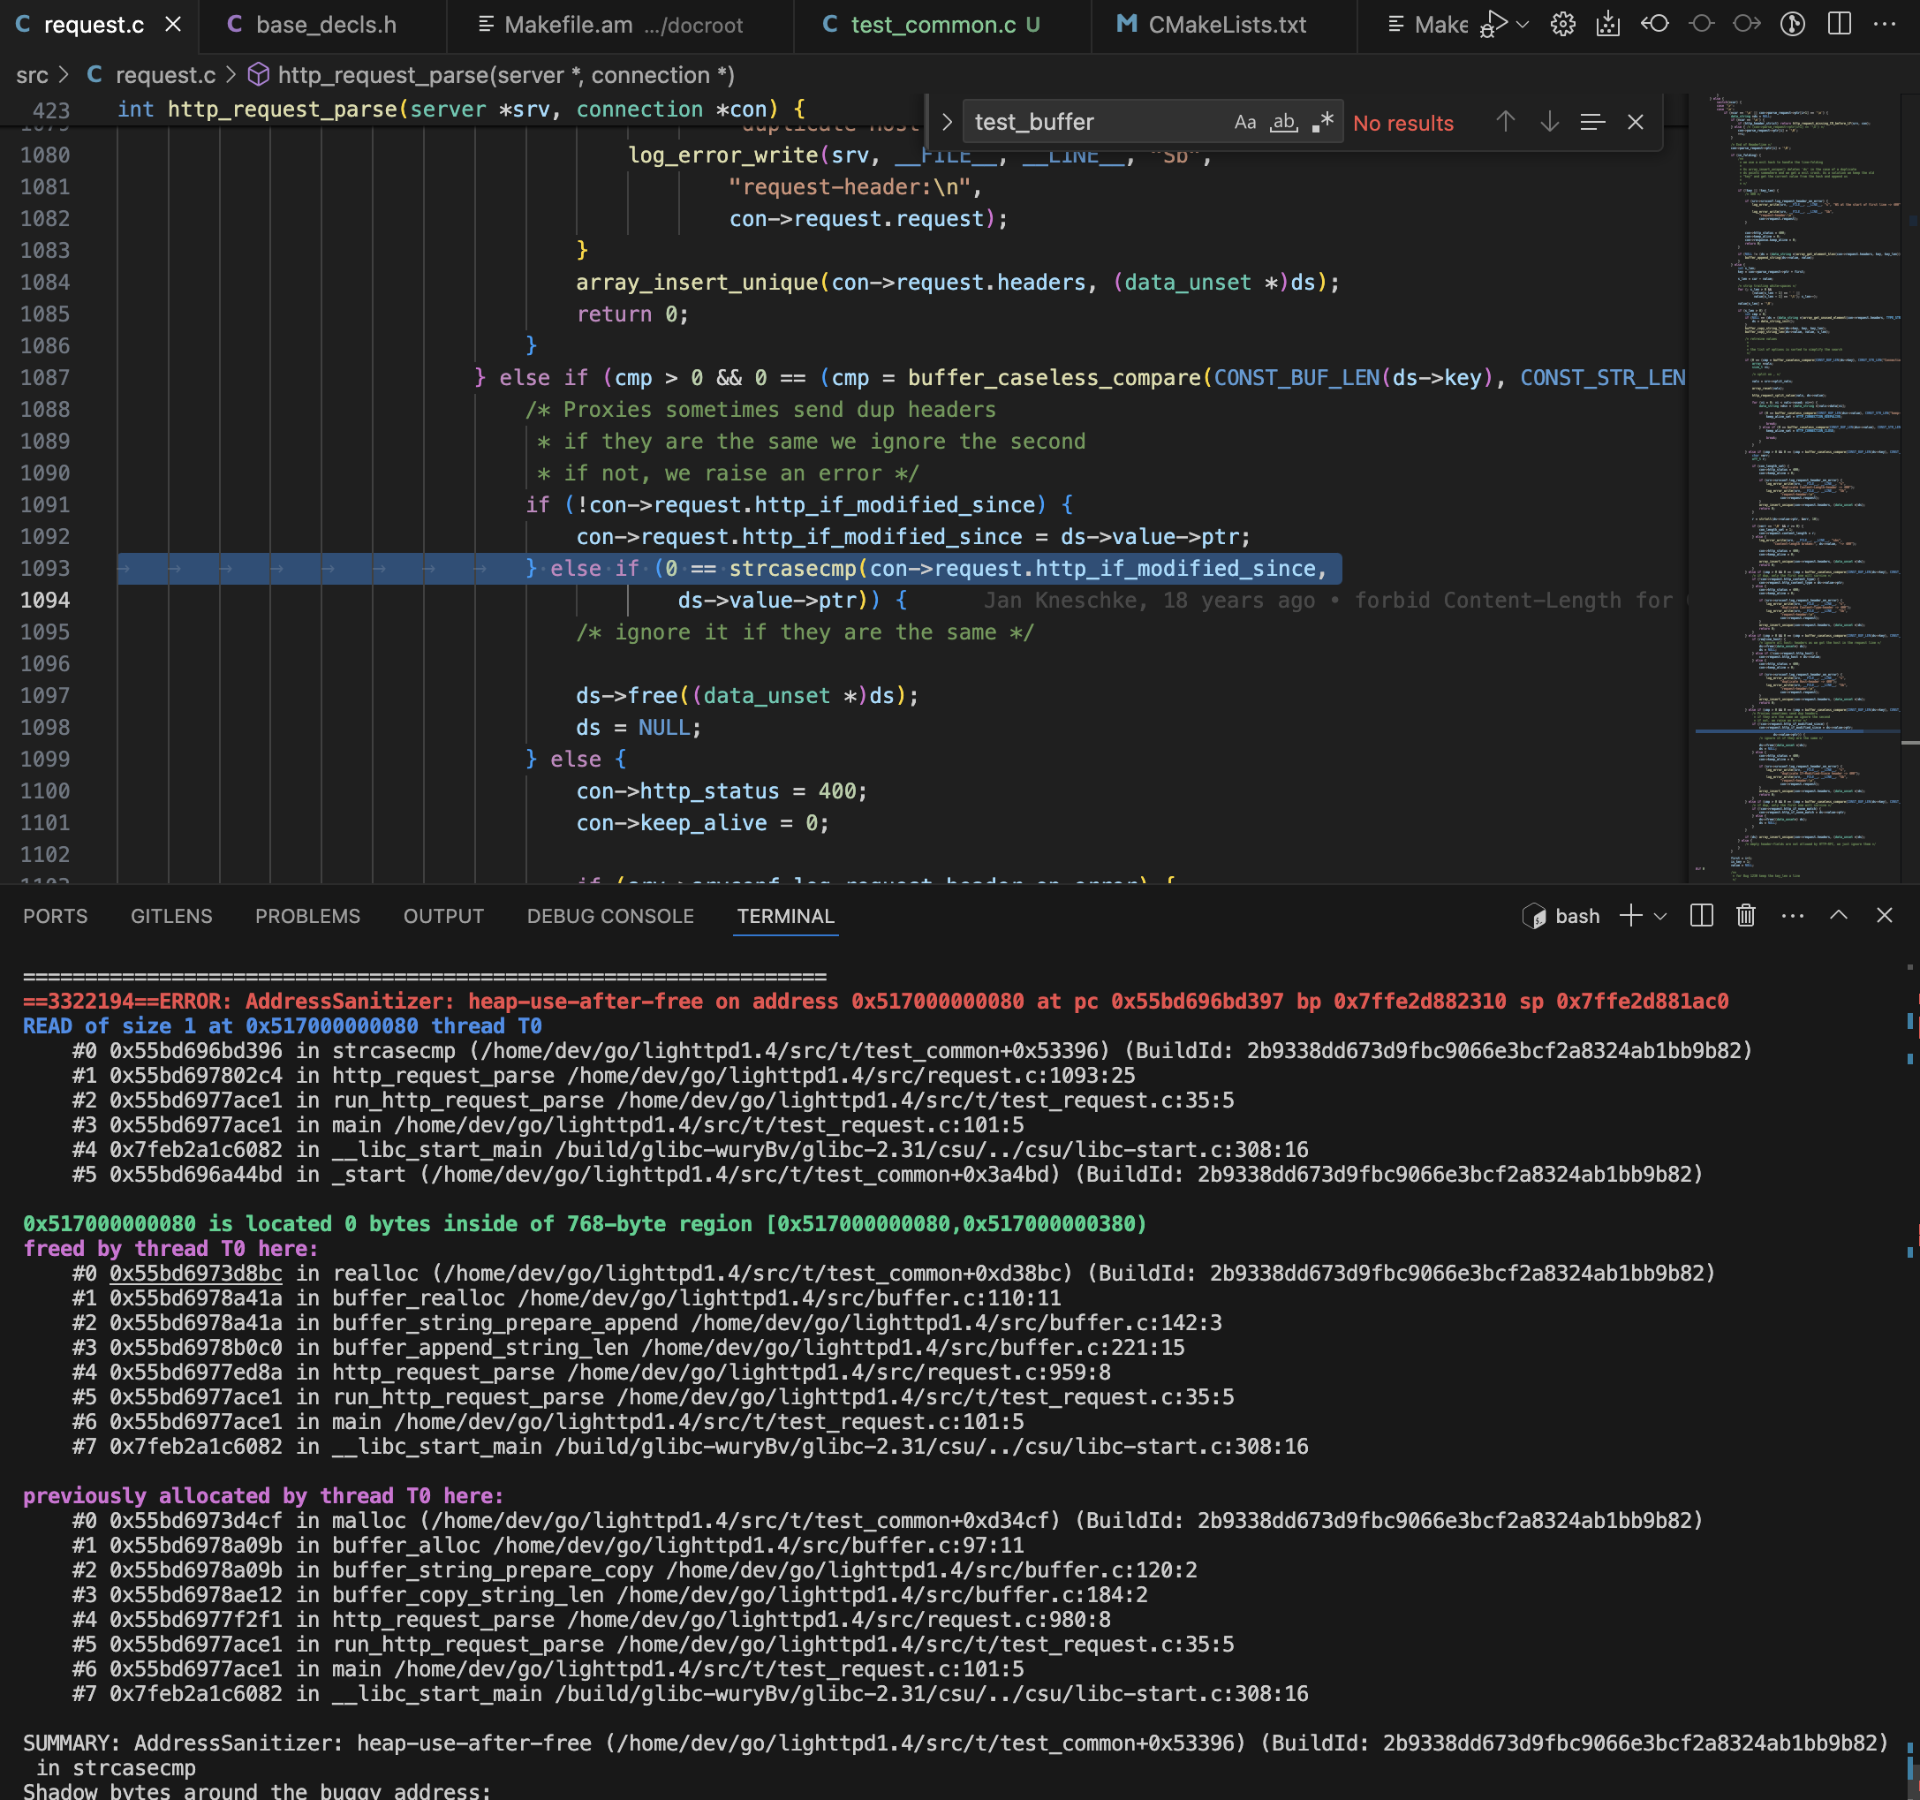Kill the terminal with the trash icon
Screen dimensions: 1920x1800
click(x=1744, y=915)
